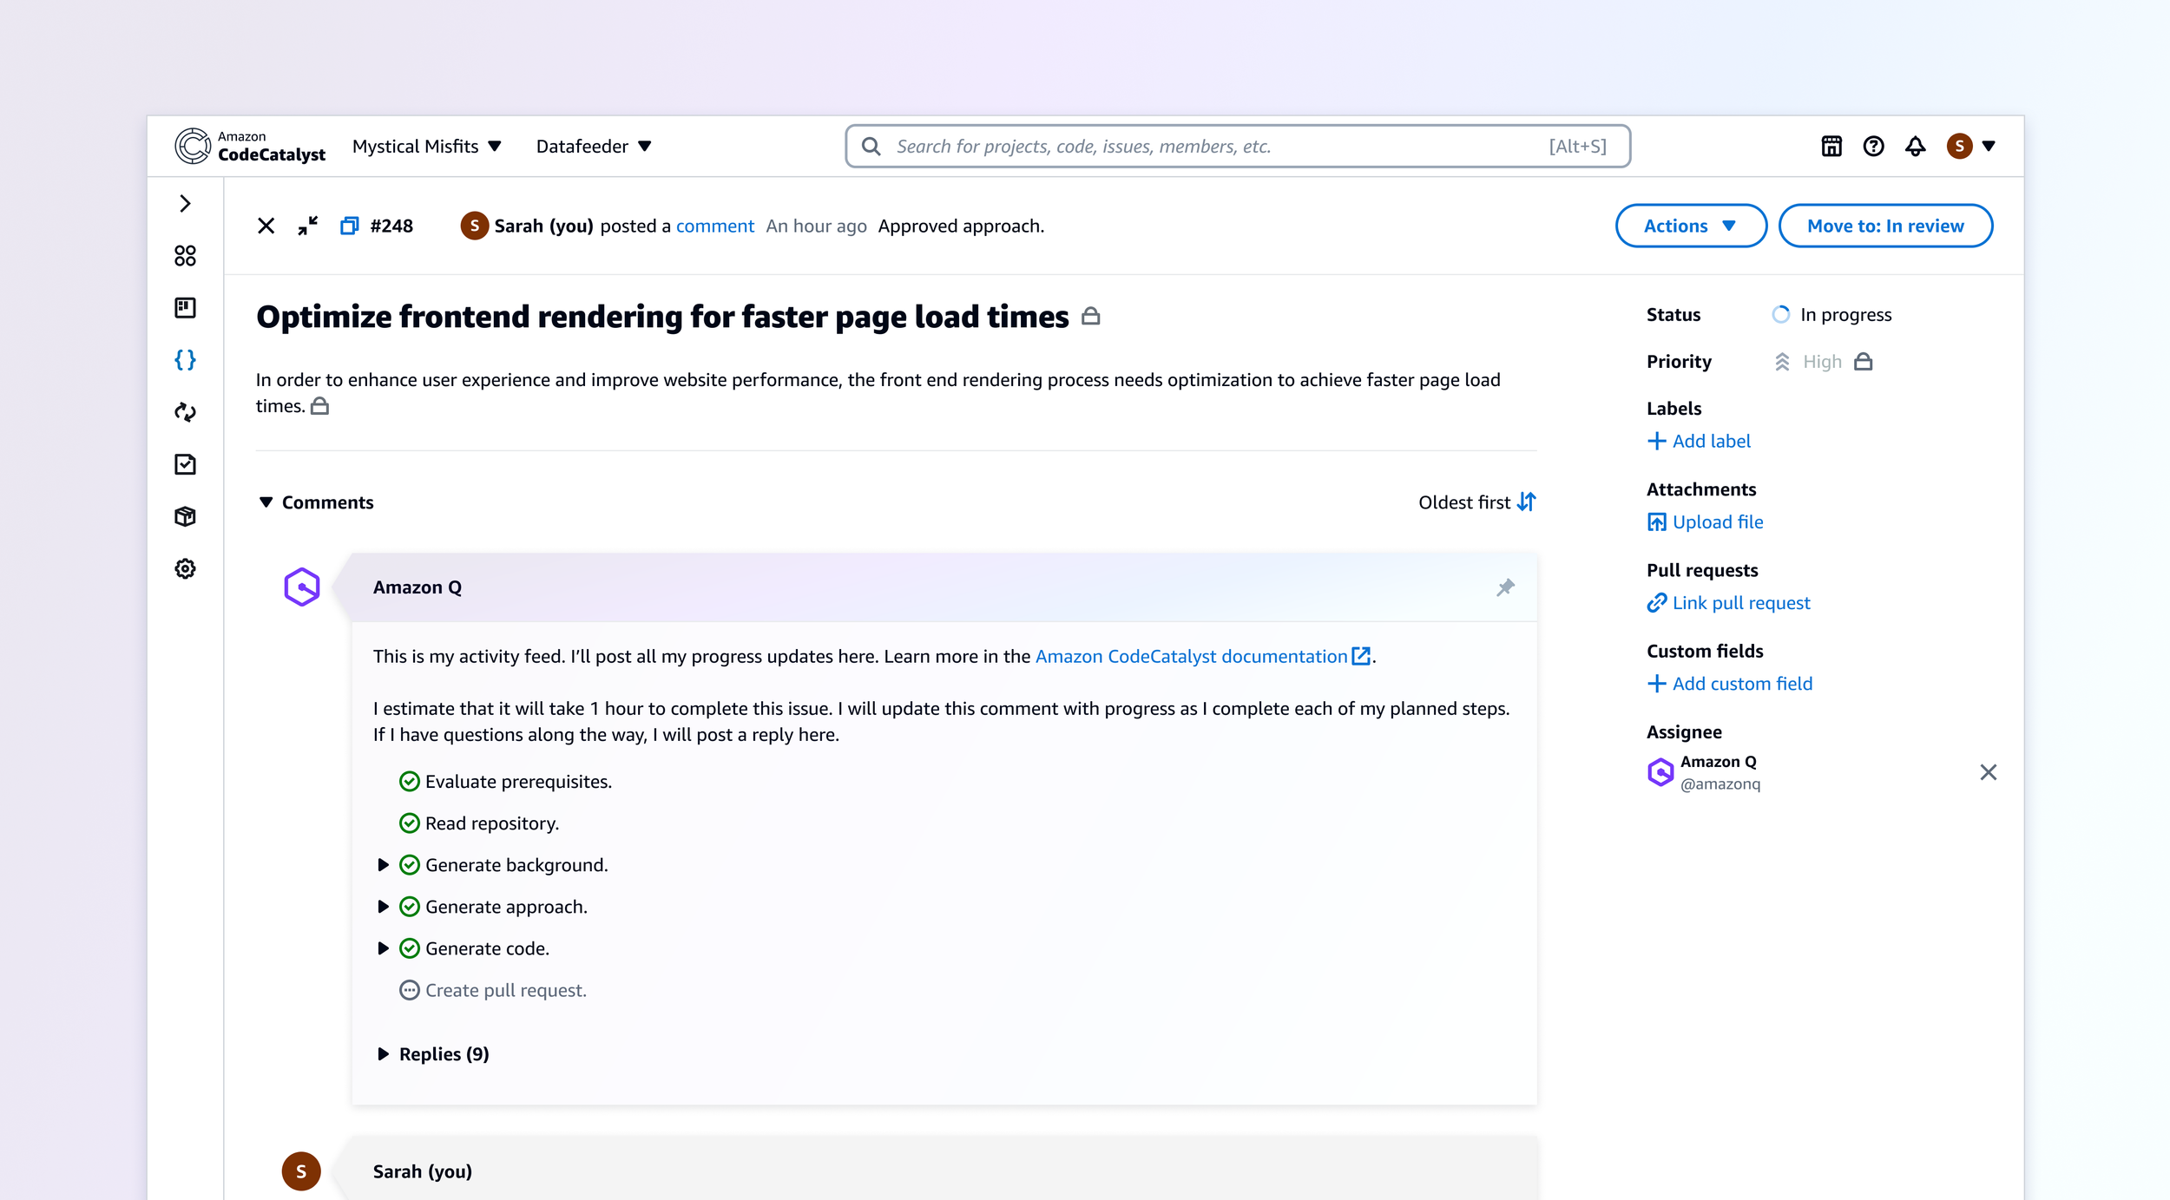Screen dimensions: 2170x1200
Task: Open the Packages sidebar icon
Action: click(185, 516)
